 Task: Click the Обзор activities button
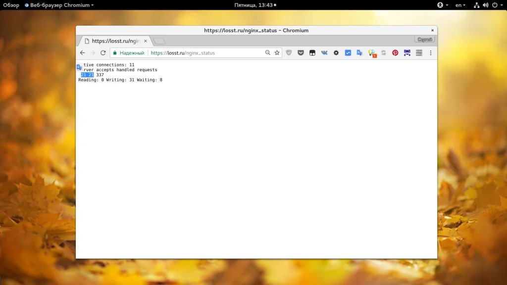click(x=11, y=5)
